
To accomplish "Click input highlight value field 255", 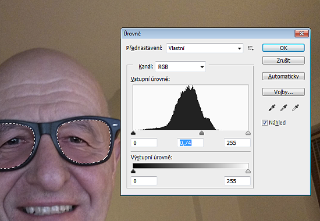I will click(x=237, y=143).
